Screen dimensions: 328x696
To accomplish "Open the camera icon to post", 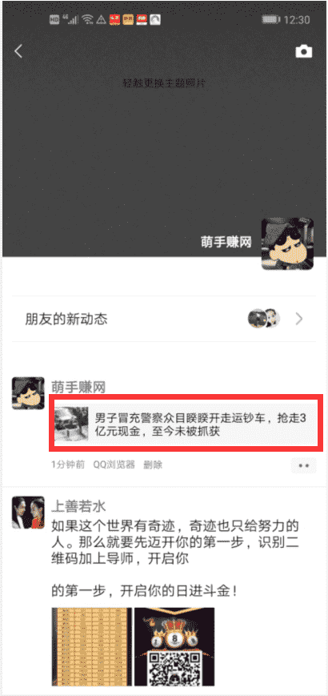I will click(x=304, y=51).
